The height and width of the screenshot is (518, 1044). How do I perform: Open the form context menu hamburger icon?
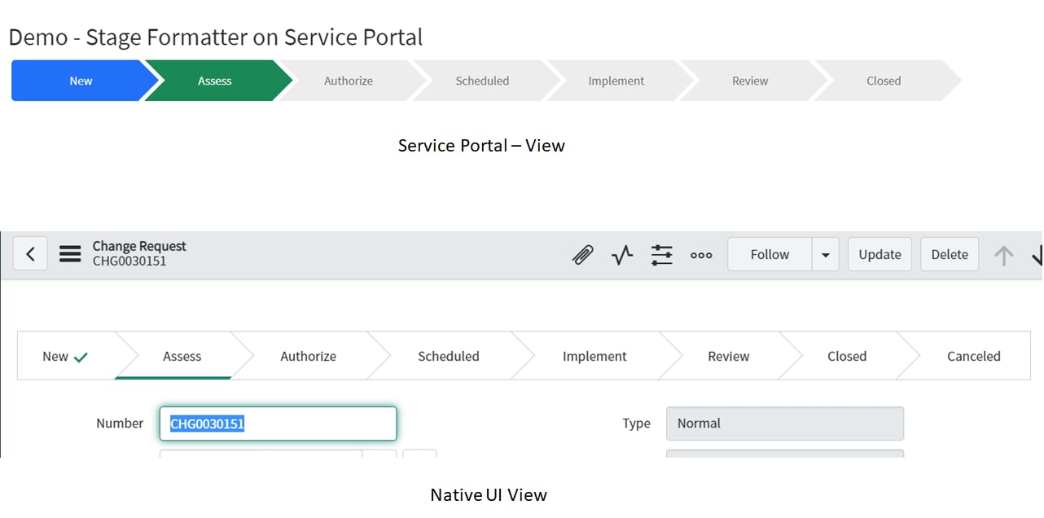point(70,253)
